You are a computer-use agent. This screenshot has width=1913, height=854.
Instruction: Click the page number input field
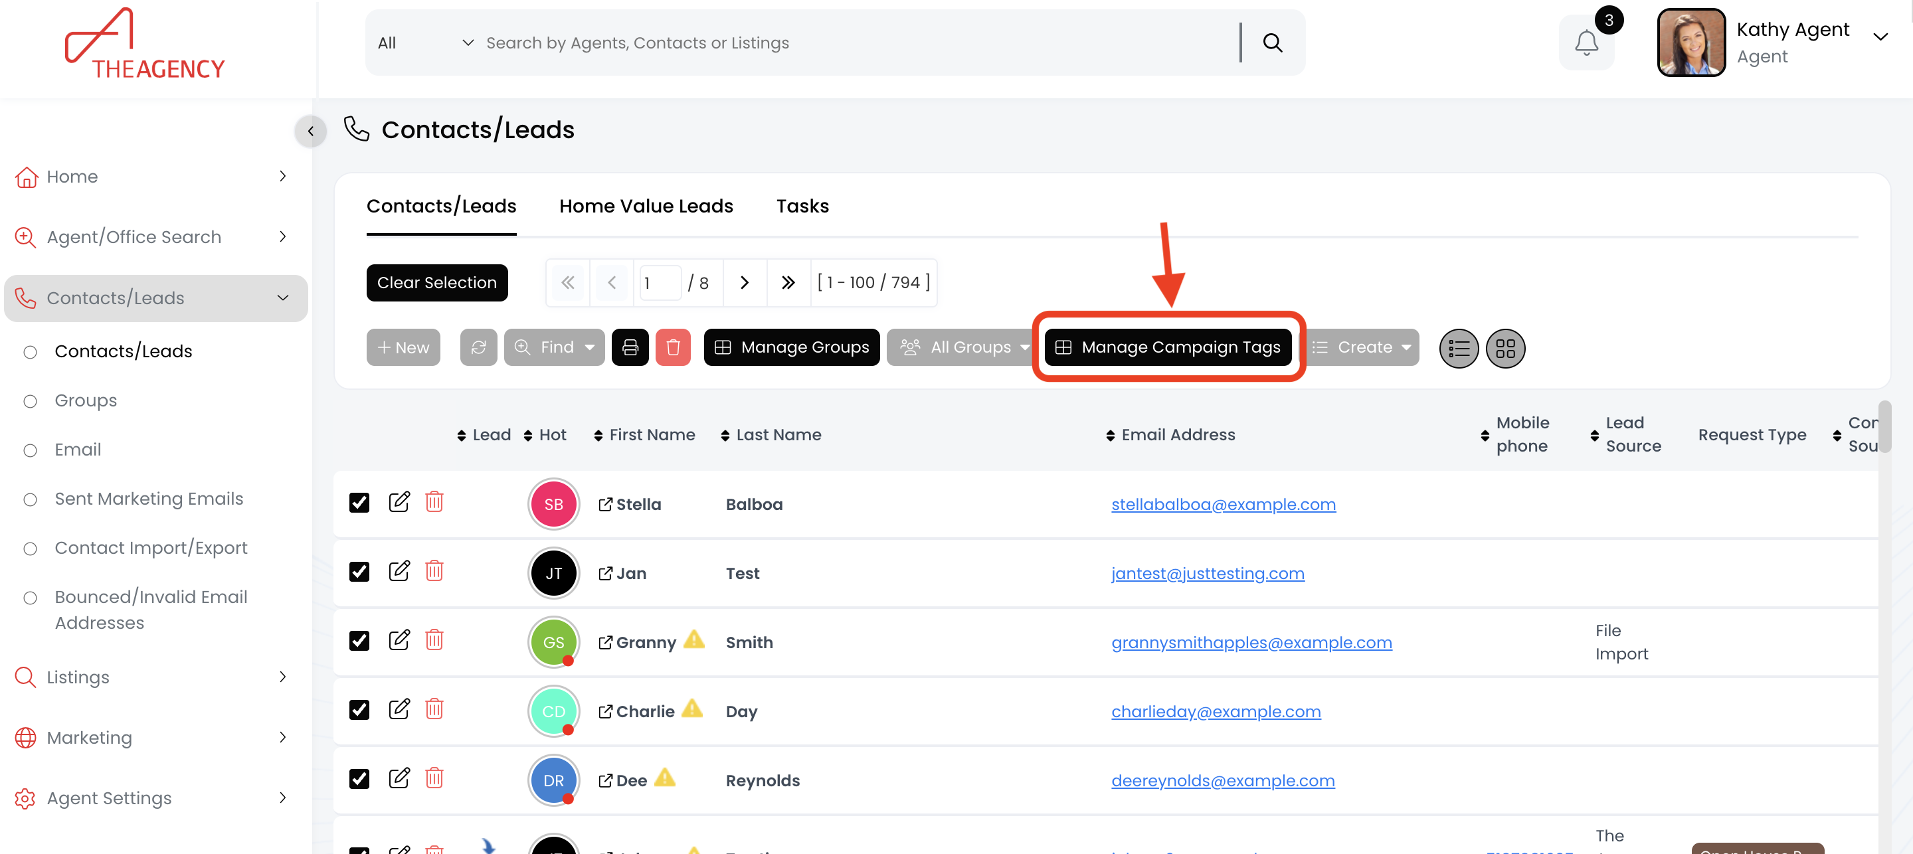pos(659,283)
